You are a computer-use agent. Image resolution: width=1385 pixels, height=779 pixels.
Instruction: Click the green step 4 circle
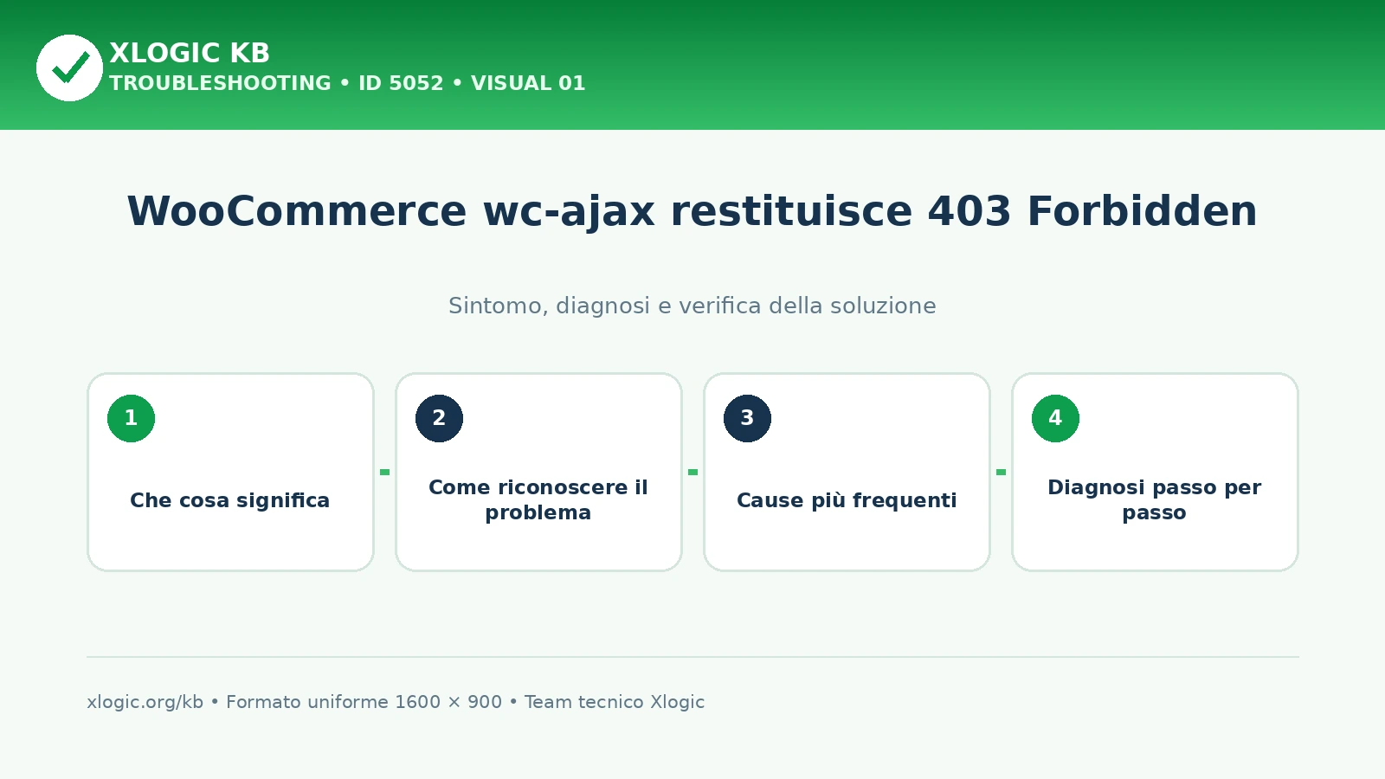(1055, 418)
